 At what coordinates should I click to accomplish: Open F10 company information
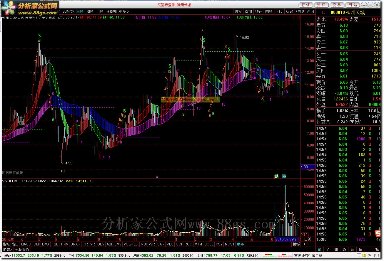pos(279,11)
